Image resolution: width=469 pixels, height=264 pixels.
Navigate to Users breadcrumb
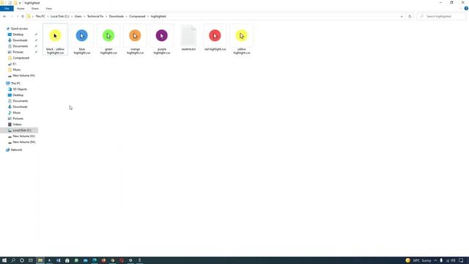[x=78, y=16]
